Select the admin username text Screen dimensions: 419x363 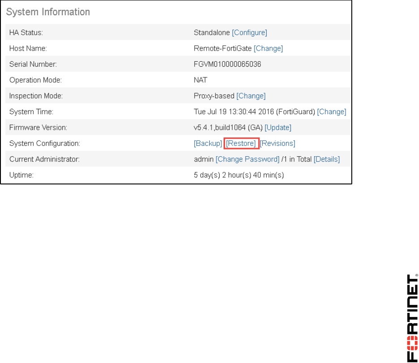(203, 159)
